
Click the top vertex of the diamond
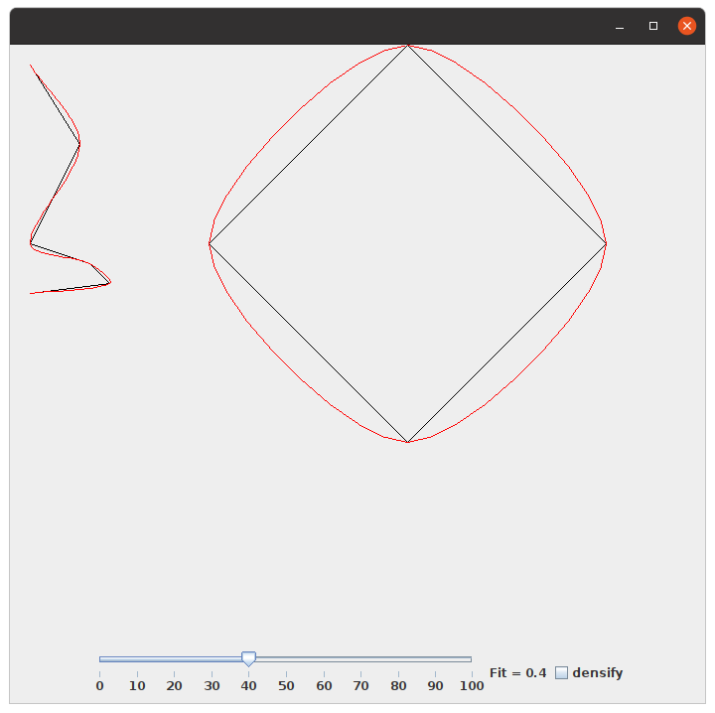[x=408, y=46]
